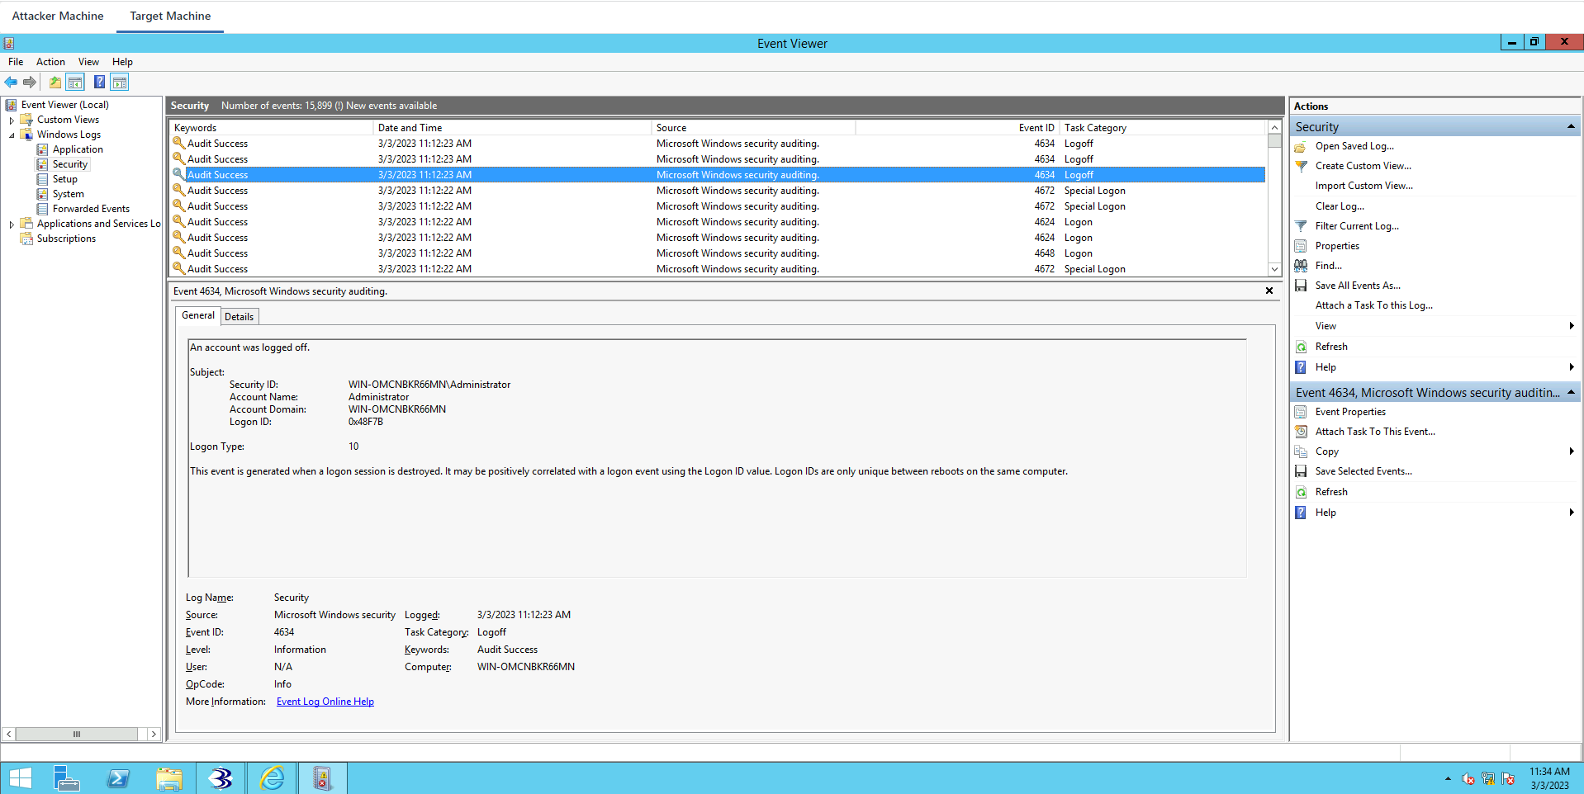
Task: Open the Action menu
Action: pos(50,62)
